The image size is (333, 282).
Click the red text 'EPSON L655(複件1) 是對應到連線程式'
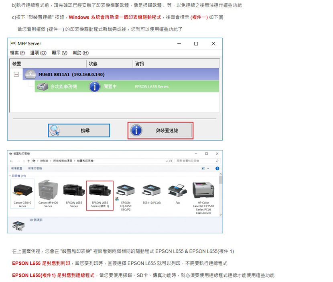pyautogui.click(x=53, y=276)
